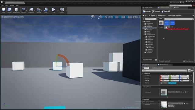The image size is (195, 110).
Task: Open the Settings dropdown arrow
Action: coord(27,10)
